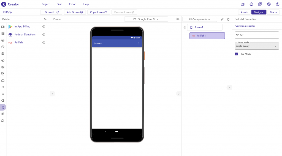The width and height of the screenshot is (282, 156).
Task: Open the Google Pixel 3 device dropdown
Action: (x=146, y=19)
